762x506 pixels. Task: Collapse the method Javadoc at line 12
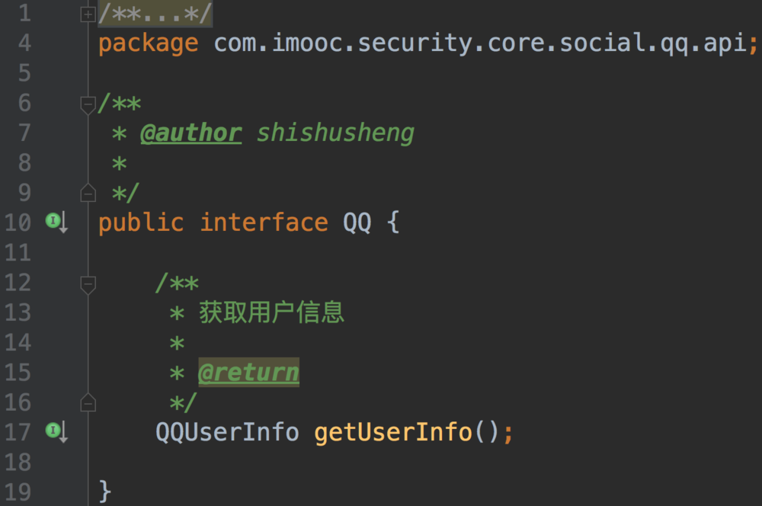pyautogui.click(x=88, y=284)
